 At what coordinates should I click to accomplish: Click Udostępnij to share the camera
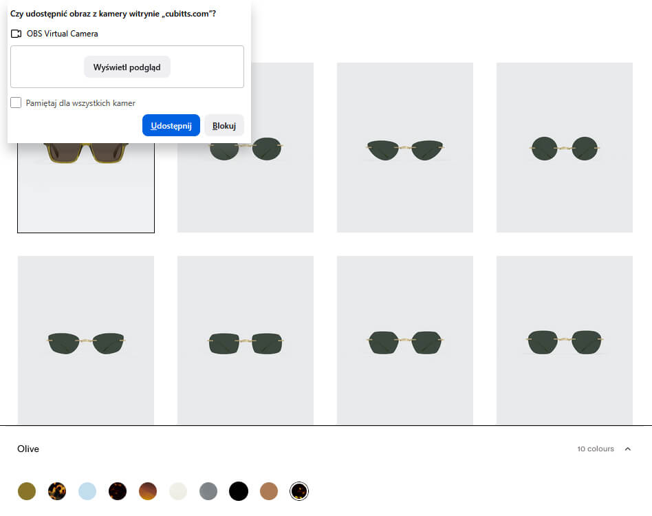pyautogui.click(x=171, y=125)
